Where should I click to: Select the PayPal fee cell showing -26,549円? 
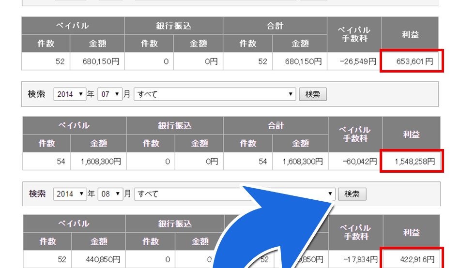tap(354, 61)
